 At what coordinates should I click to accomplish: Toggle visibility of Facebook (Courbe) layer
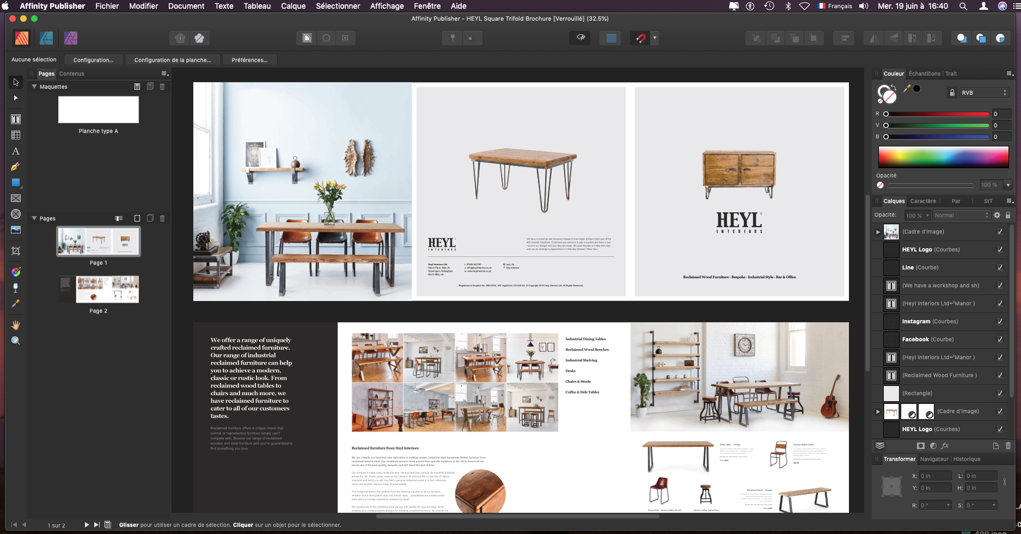pyautogui.click(x=1000, y=339)
